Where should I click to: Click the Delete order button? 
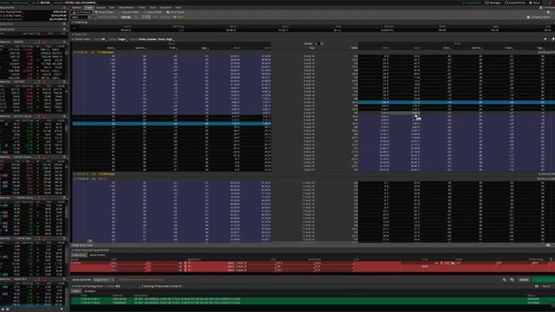click(x=524, y=279)
